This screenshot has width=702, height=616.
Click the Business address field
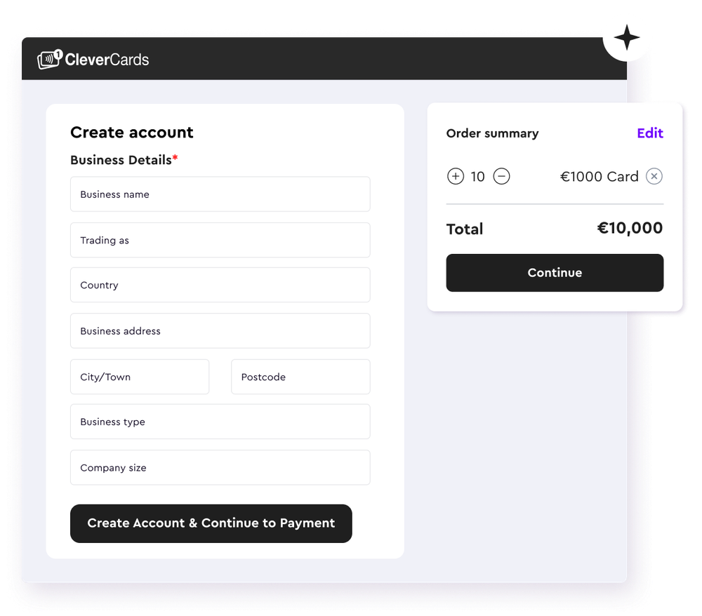click(220, 330)
